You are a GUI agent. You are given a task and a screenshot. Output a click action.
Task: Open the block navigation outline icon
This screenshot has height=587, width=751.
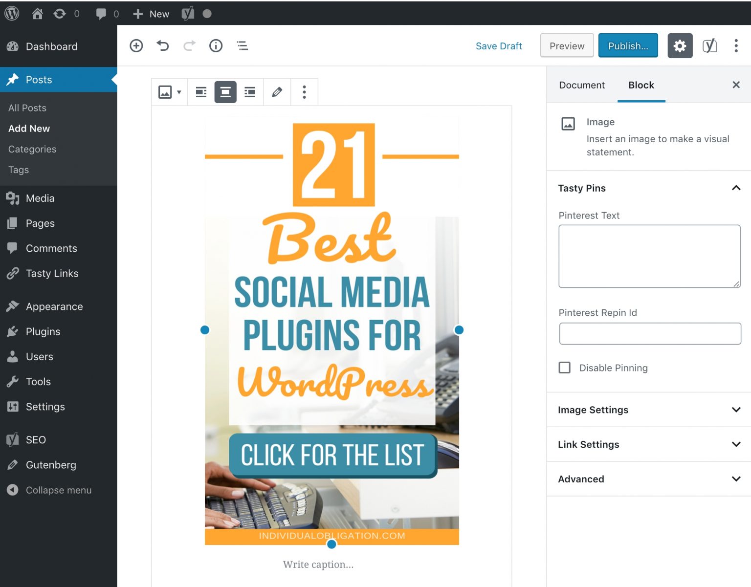tap(242, 45)
